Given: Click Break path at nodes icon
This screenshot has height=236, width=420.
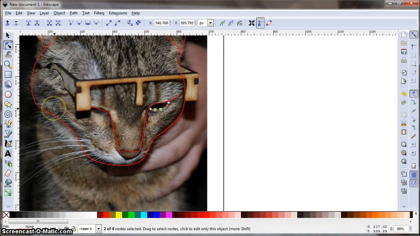Looking at the screenshot, I should click(x=37, y=23).
